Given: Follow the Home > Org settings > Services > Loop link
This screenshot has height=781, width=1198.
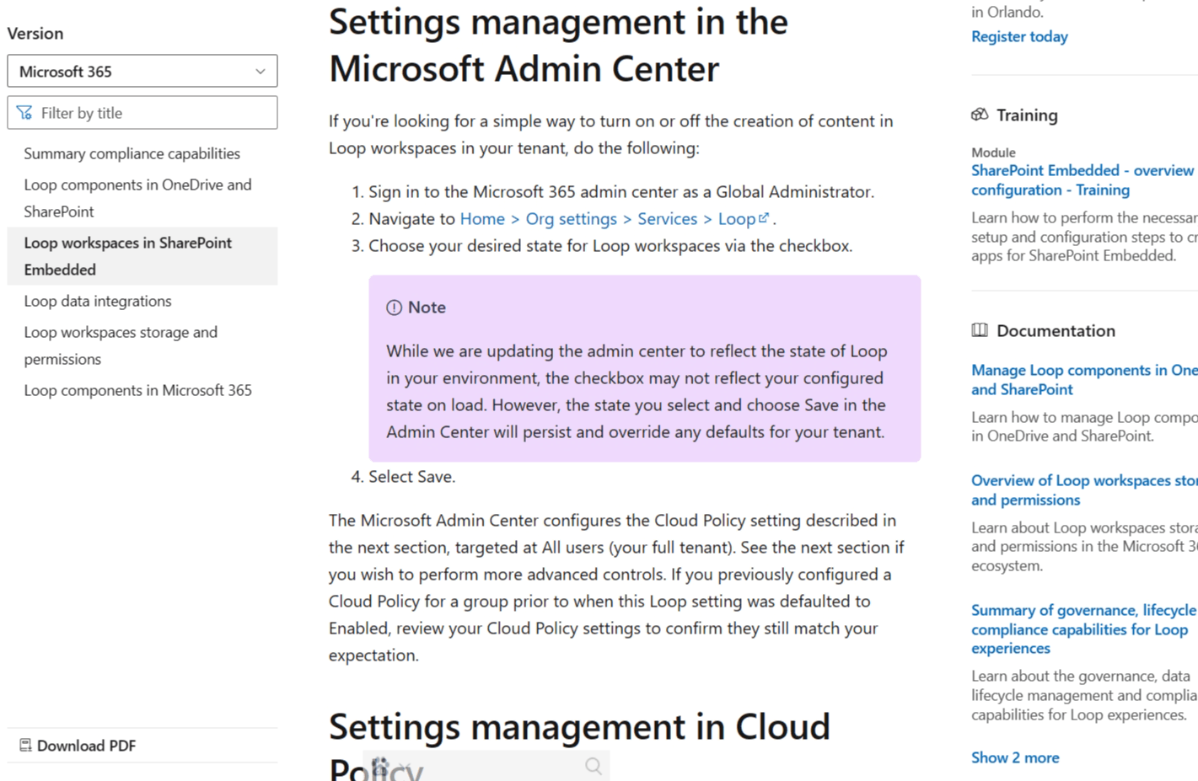Looking at the screenshot, I should point(615,219).
